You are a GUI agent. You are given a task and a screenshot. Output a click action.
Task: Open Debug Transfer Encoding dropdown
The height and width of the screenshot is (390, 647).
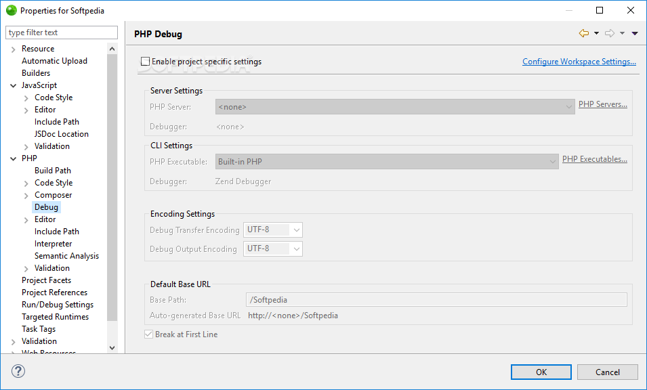pyautogui.click(x=273, y=230)
